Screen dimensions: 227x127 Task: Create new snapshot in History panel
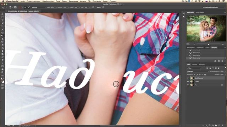point(219,61)
